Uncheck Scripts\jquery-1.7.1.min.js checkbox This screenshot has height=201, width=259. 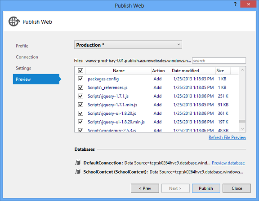80,105
